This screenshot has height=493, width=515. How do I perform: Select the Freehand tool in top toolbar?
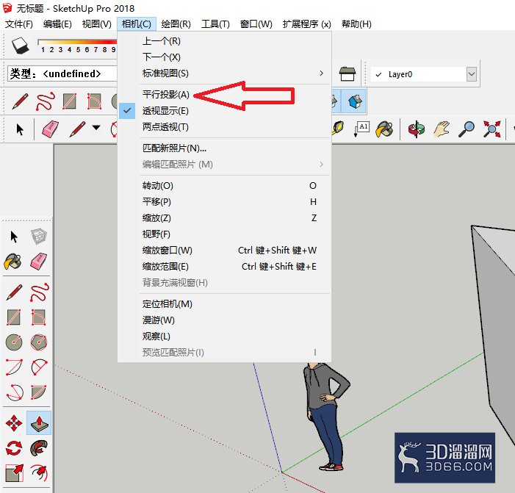[46, 101]
